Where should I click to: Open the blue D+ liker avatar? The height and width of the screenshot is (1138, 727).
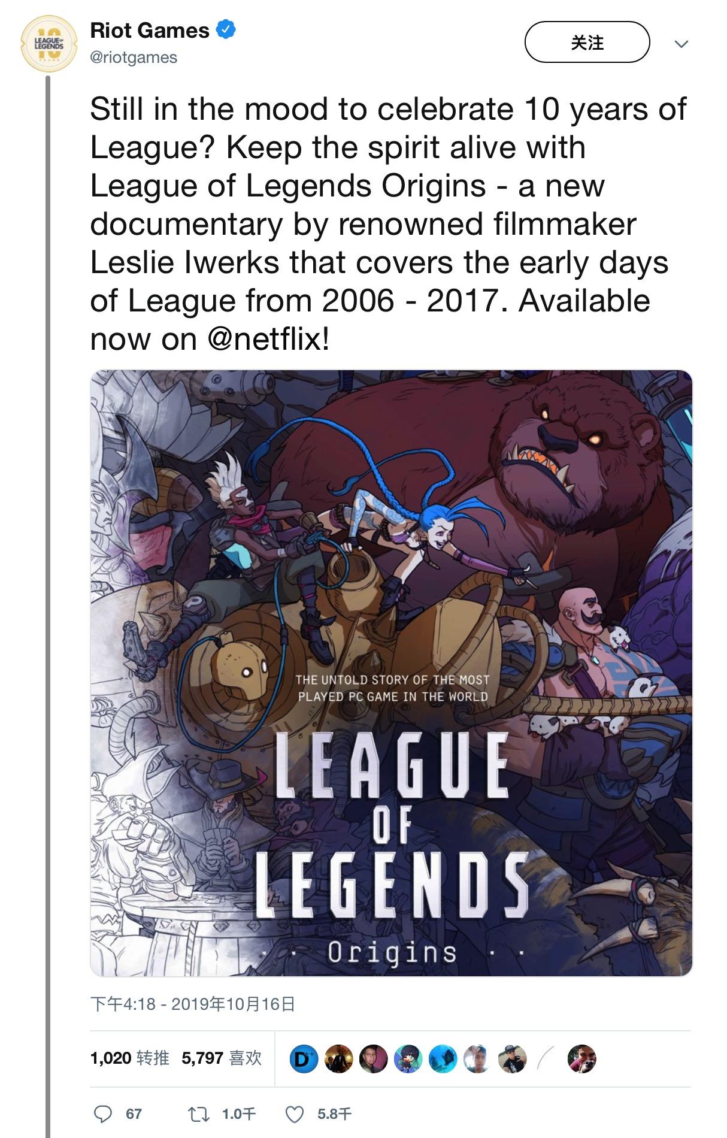304,1059
